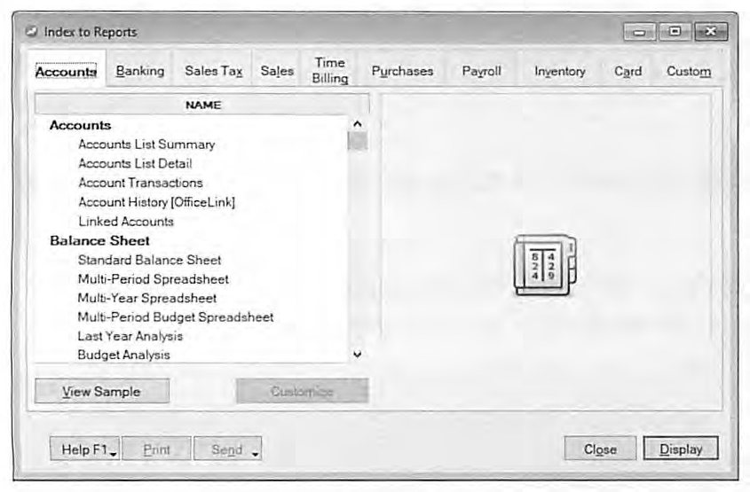This screenshot has width=750, height=492.
Task: Click the Close button
Action: pos(600,449)
